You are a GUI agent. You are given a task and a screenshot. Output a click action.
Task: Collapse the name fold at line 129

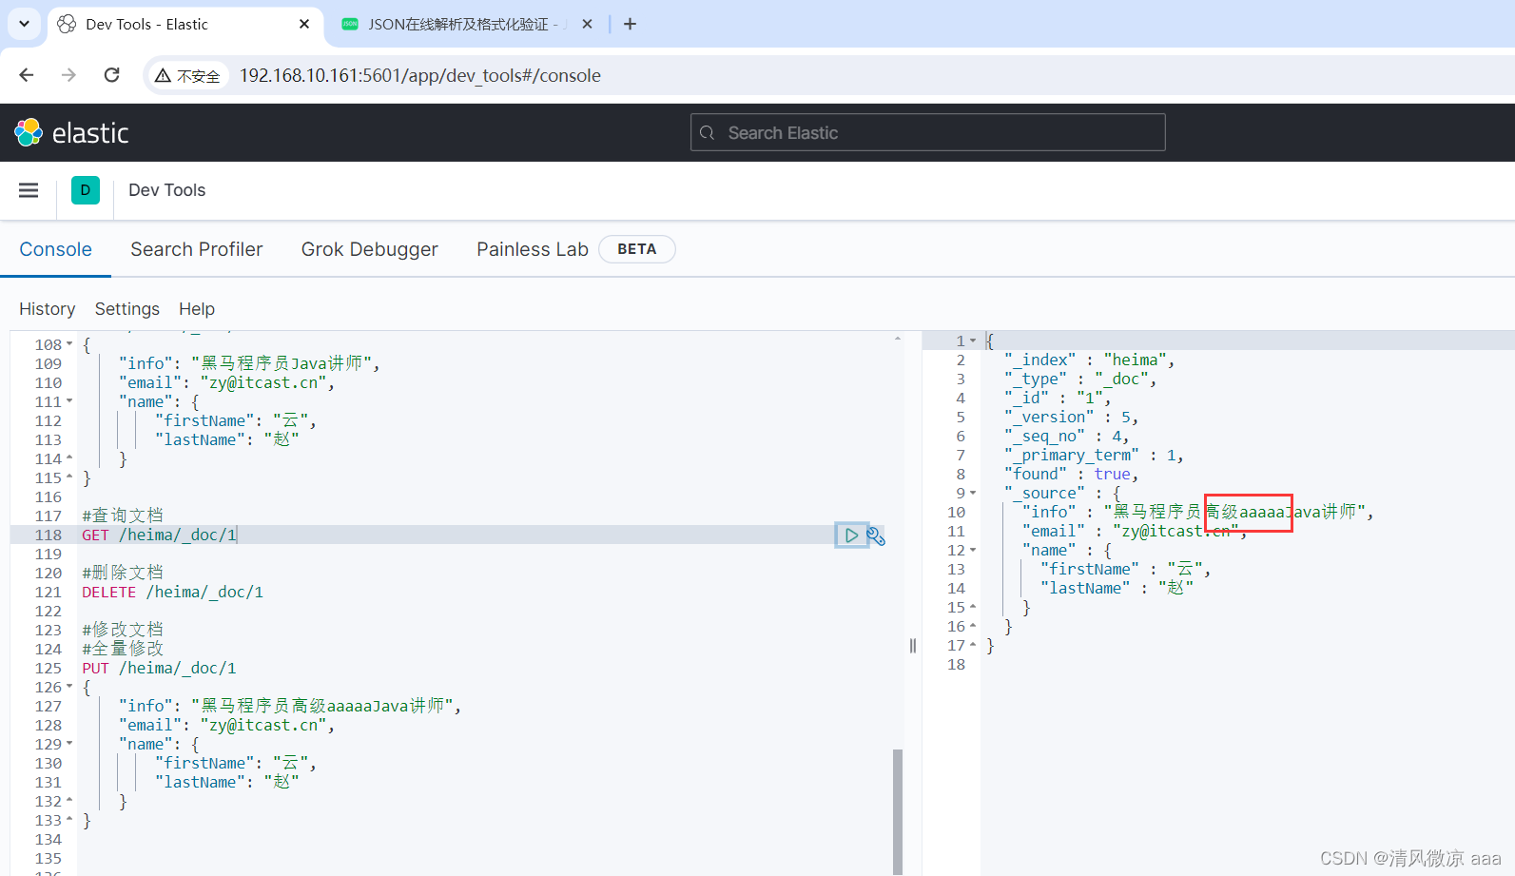69,744
